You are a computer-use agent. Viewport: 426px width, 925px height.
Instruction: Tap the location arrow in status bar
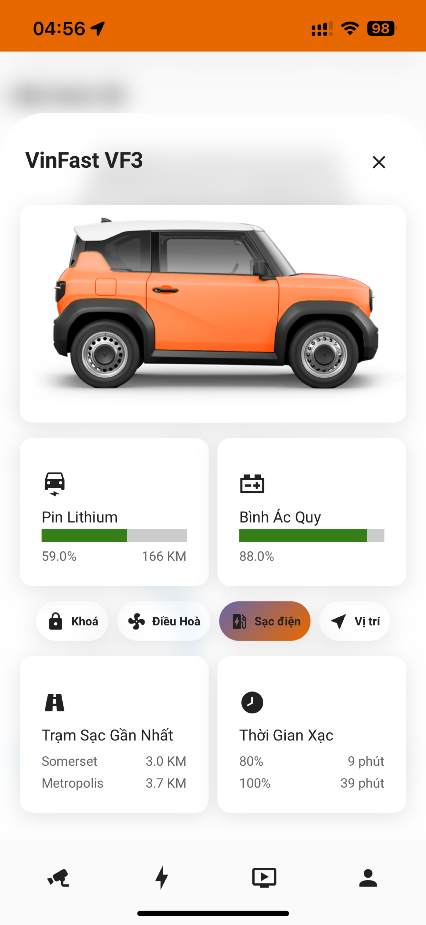tap(97, 28)
